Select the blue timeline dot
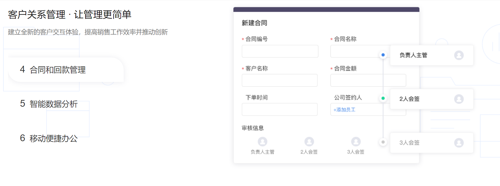 point(383,55)
